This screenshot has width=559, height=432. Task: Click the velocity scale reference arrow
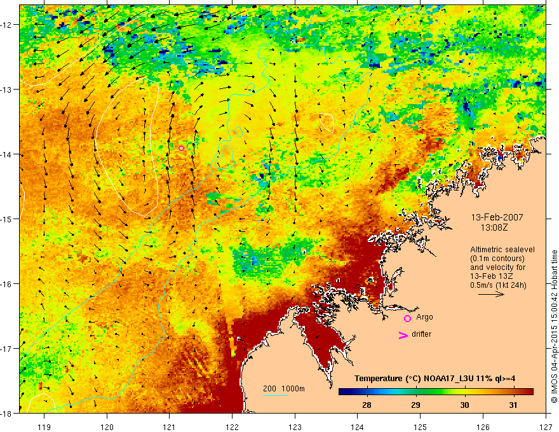point(491,294)
